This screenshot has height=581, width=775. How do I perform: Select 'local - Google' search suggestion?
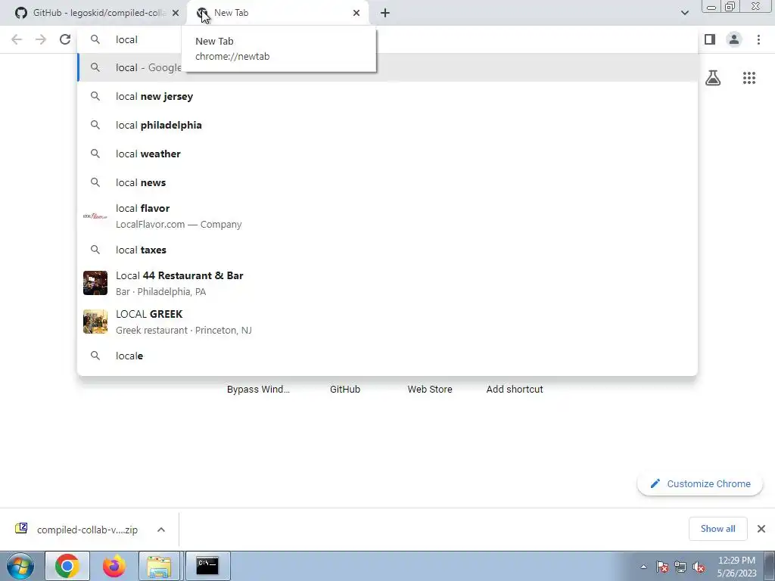pos(387,67)
